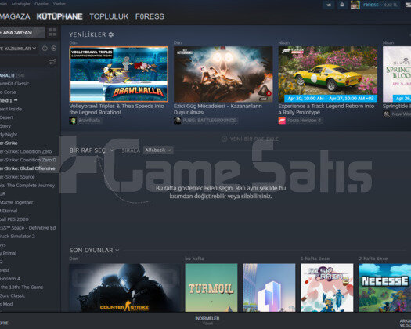Screen dimensions: 411x329
Task: Click Brawlhalla publisher link
Action: [x=89, y=121]
